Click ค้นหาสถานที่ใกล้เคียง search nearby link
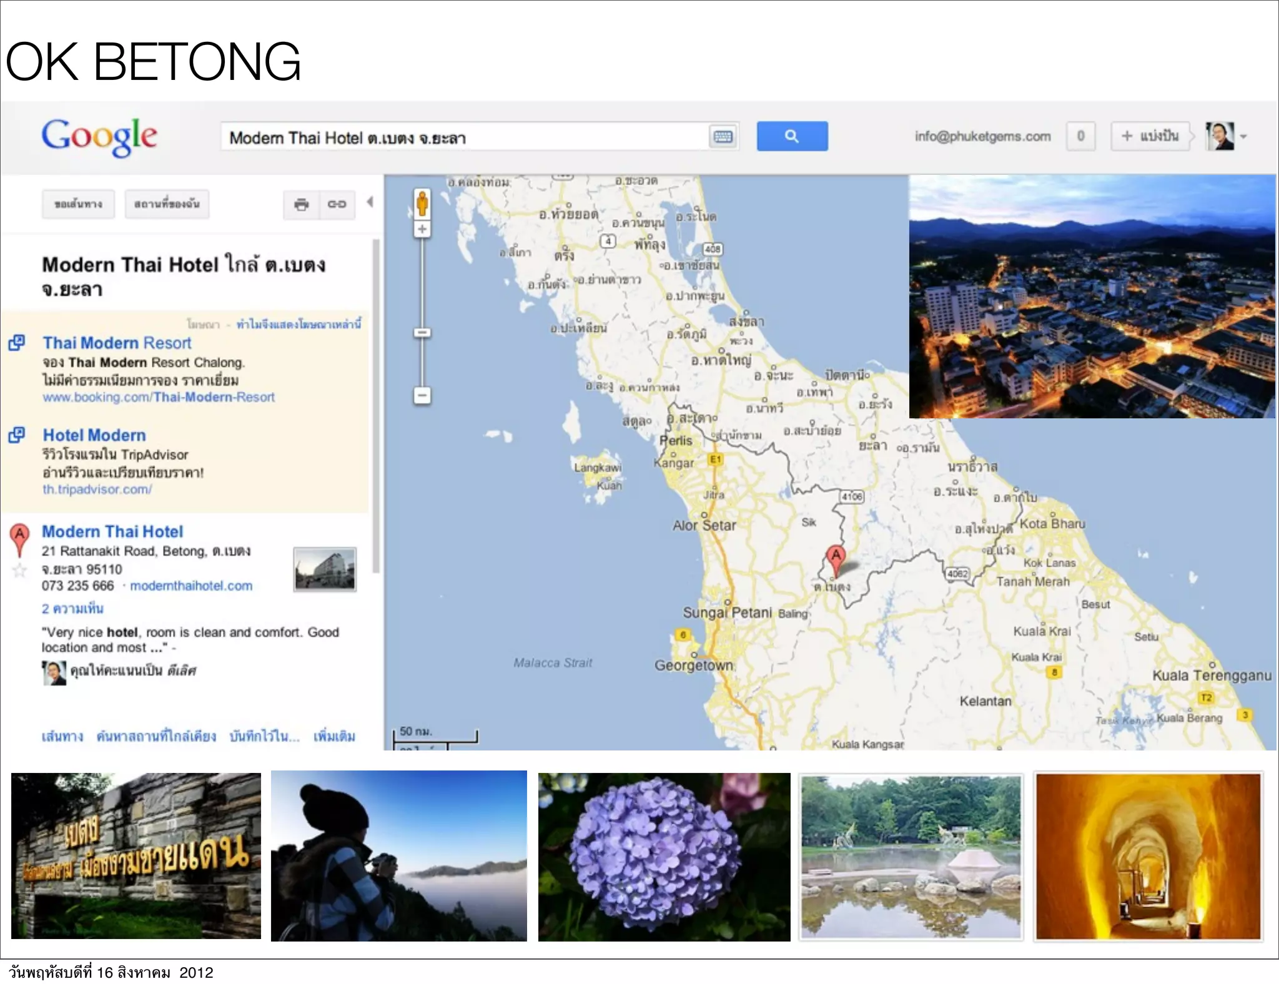 [156, 736]
